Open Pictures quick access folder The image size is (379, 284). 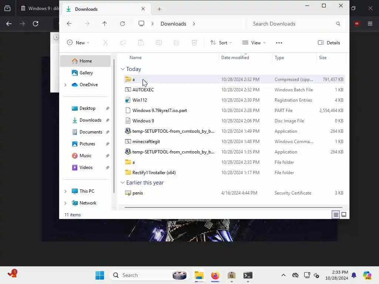click(x=85, y=144)
